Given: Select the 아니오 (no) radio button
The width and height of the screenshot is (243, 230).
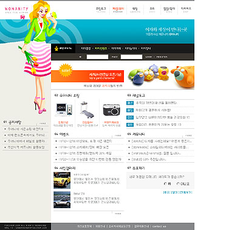Looking at the screenshot, I should tap(178, 183).
